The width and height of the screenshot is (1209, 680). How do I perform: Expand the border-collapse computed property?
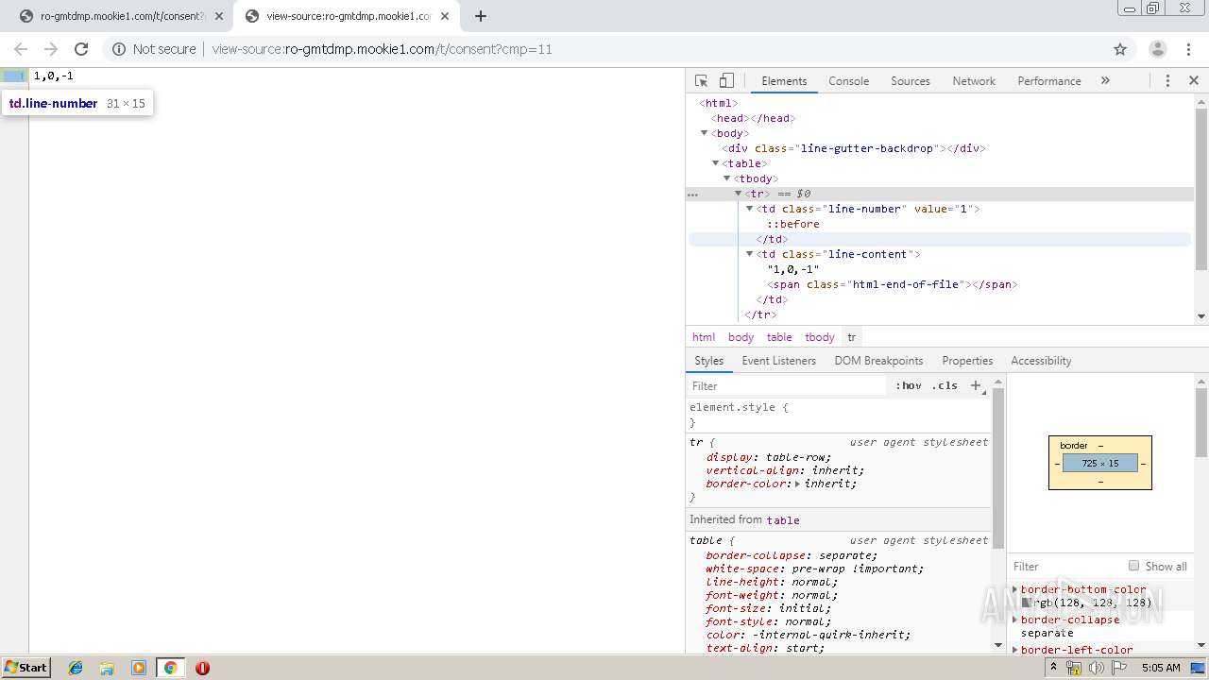point(1015,620)
